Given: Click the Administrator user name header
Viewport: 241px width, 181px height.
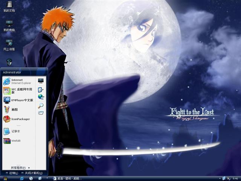Looking at the screenshot, I should coord(12,72).
